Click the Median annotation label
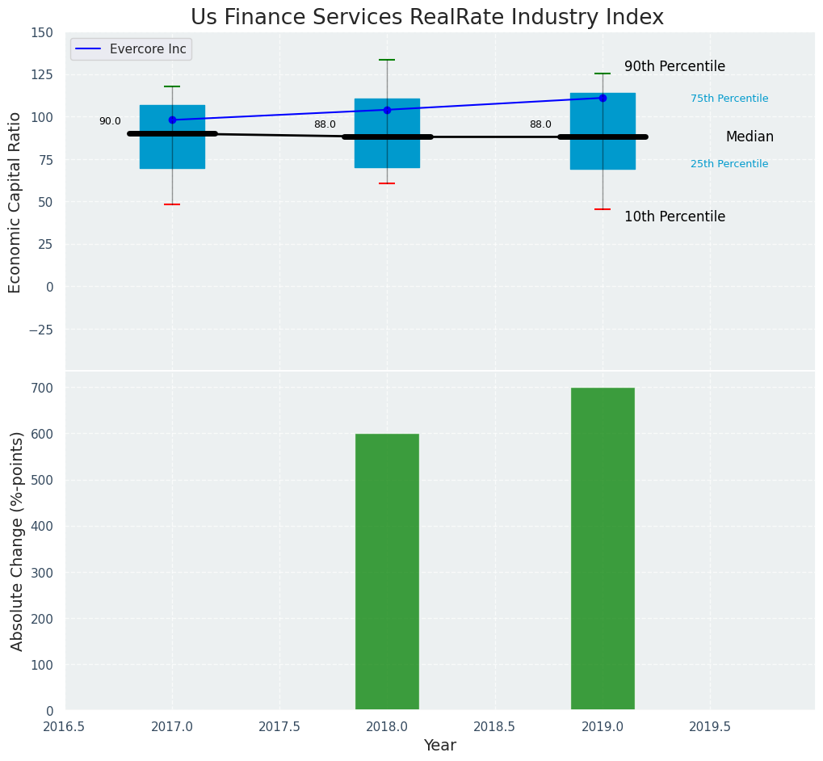The width and height of the screenshot is (823, 761). (x=750, y=137)
